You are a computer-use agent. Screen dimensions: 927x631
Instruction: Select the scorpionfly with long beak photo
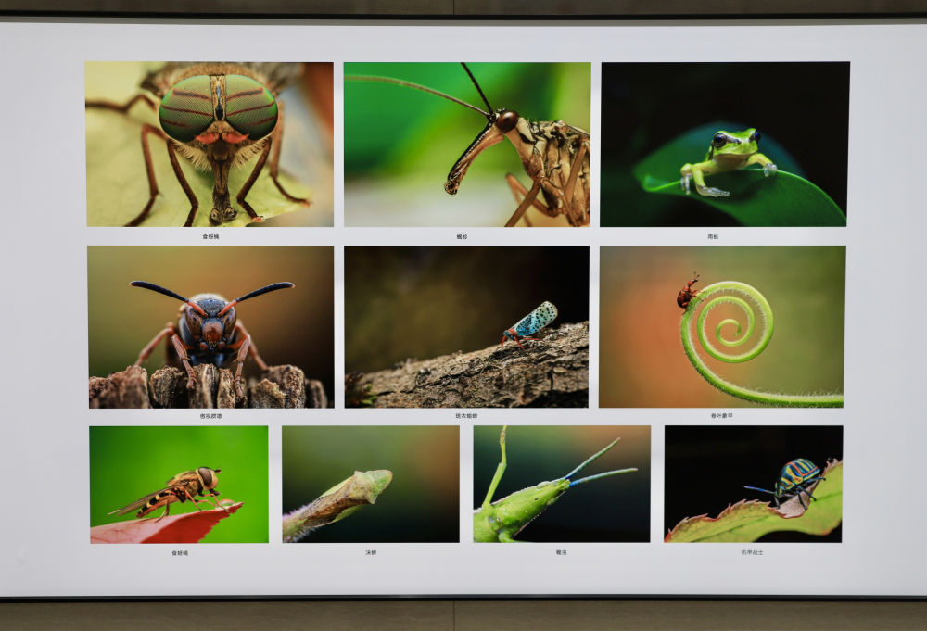tap(467, 145)
